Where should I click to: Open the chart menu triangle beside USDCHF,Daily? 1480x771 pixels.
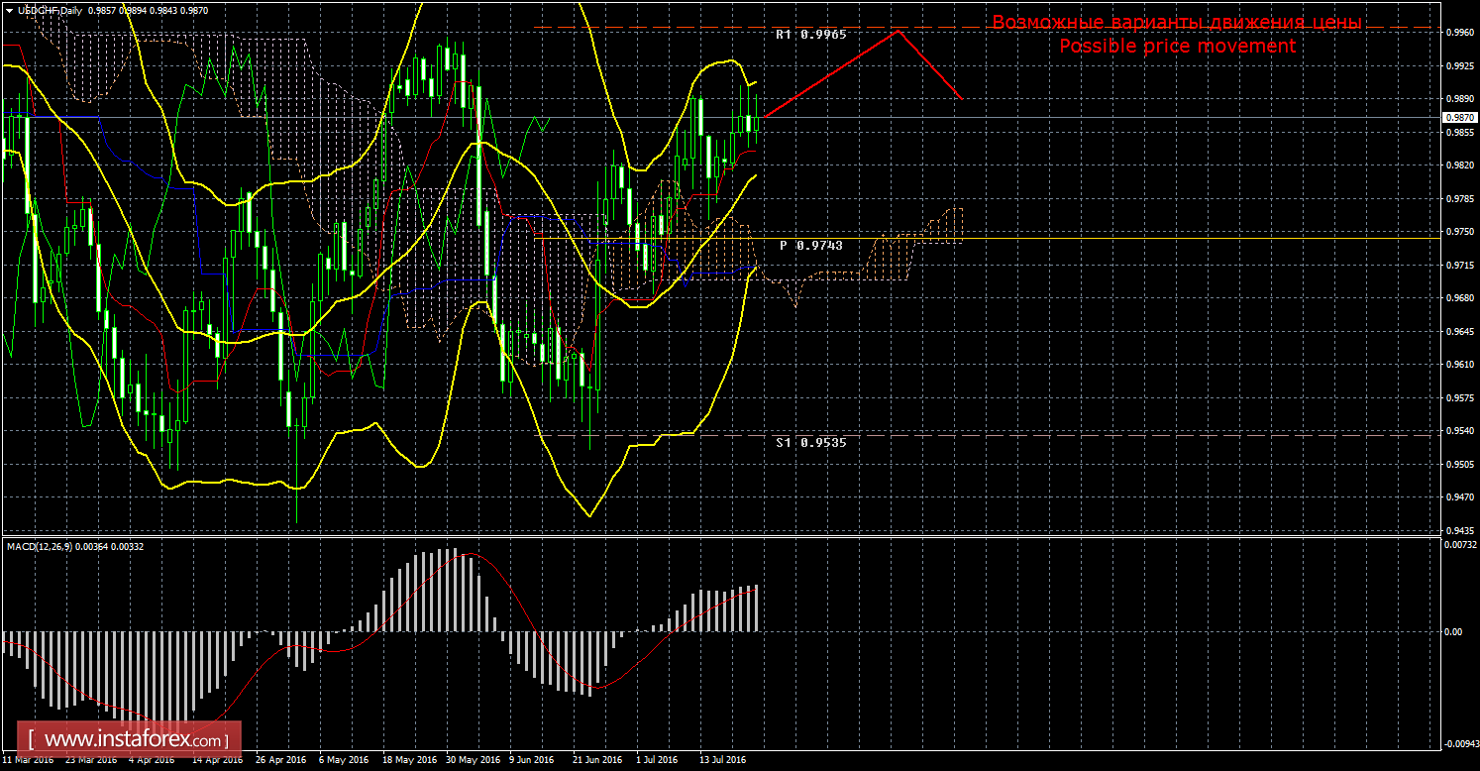point(9,9)
